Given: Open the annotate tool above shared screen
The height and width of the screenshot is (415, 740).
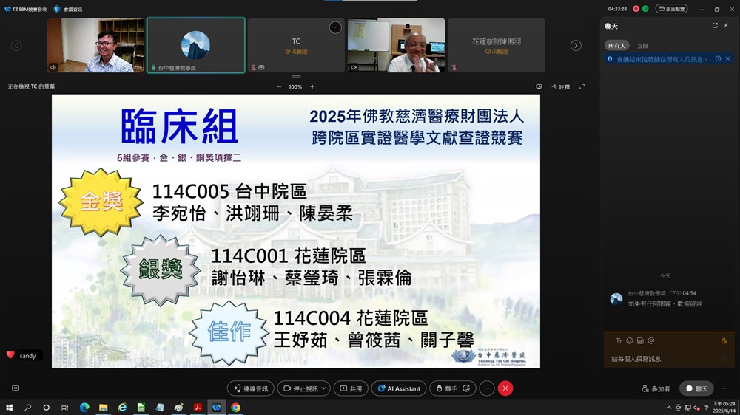Looking at the screenshot, I should point(560,87).
